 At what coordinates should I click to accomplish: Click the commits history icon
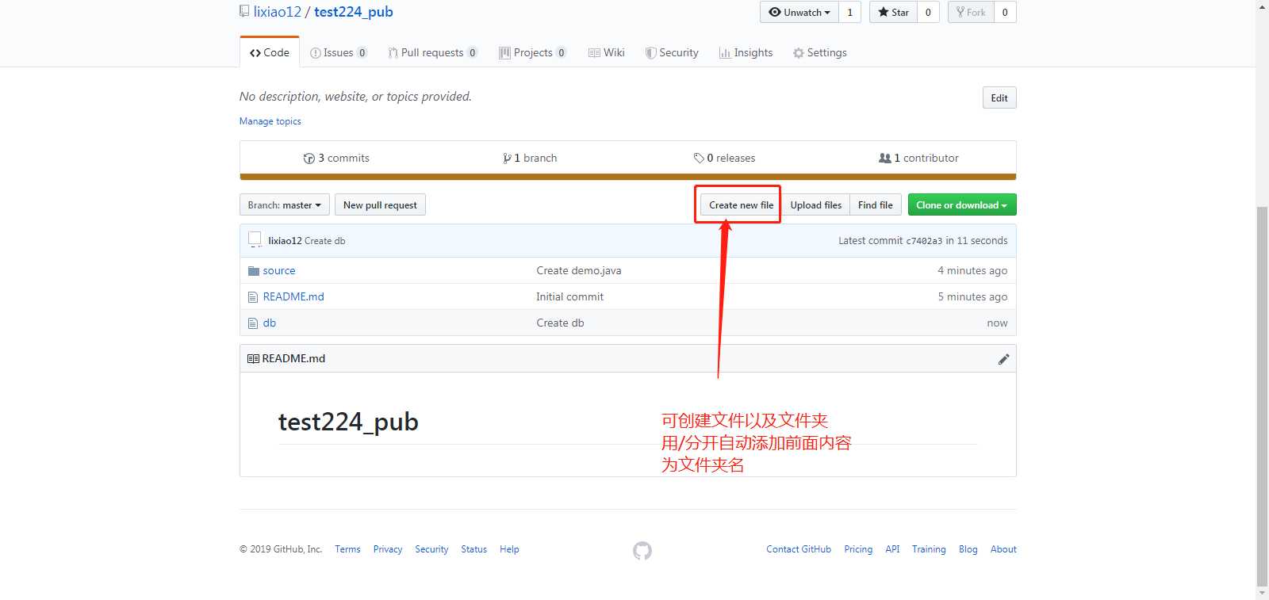[309, 159]
